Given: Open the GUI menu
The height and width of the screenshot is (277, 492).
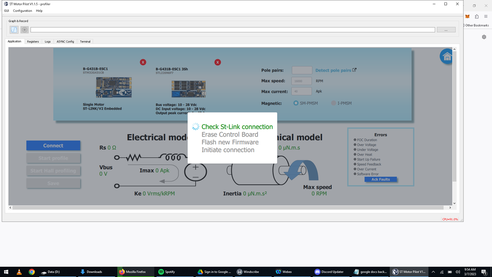Looking at the screenshot, I should 6,11.
